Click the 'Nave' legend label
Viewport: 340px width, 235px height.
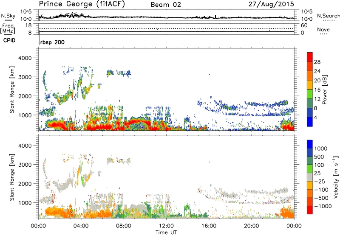click(323, 29)
